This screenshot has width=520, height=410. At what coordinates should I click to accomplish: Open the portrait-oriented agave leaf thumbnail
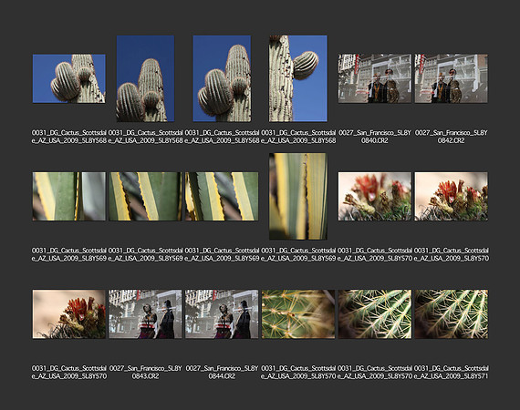pos(298,197)
